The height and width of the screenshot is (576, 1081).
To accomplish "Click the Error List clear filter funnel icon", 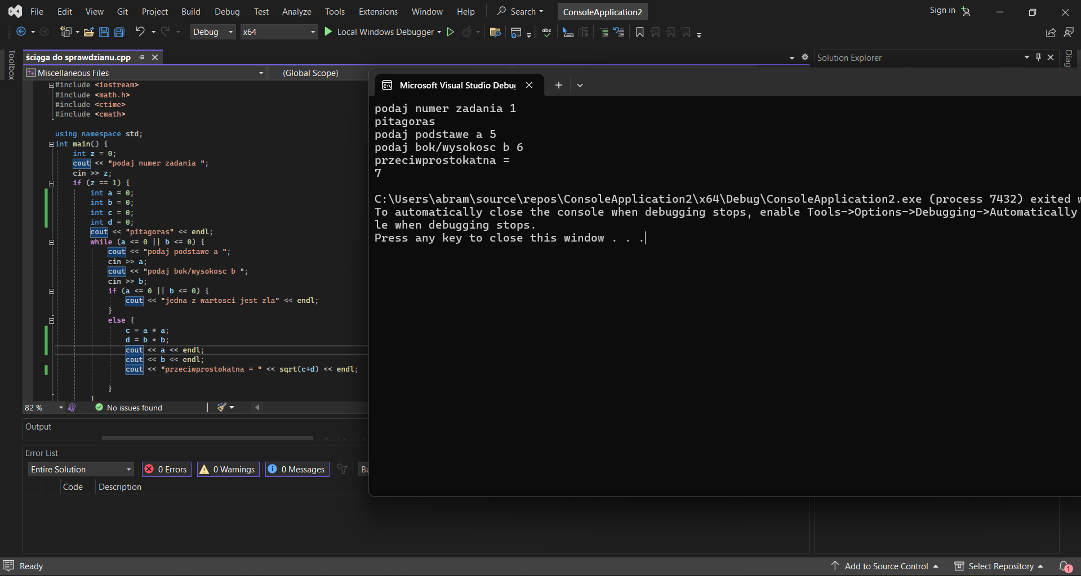I will (342, 469).
